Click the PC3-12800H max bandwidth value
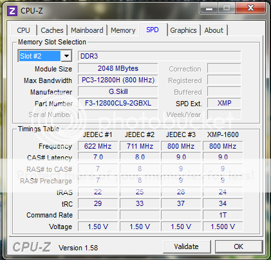Image resolution: width=271 pixels, height=260 pixels. click(x=118, y=80)
